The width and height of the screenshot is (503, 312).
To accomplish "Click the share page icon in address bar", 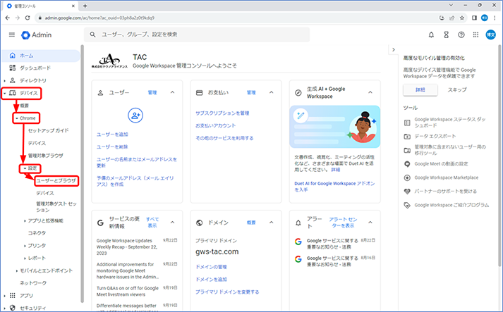I will click(452, 18).
